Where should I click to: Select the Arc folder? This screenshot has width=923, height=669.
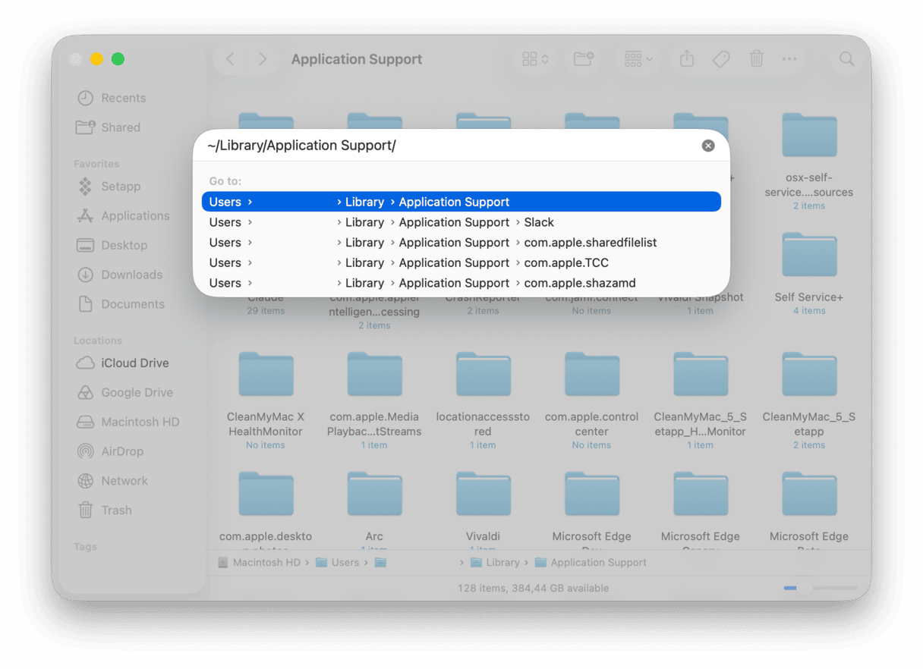[x=374, y=494]
